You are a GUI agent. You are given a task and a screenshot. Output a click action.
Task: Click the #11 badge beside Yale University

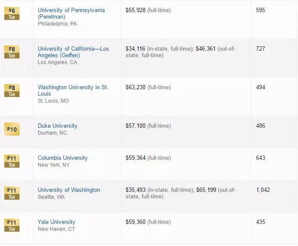[12, 225]
